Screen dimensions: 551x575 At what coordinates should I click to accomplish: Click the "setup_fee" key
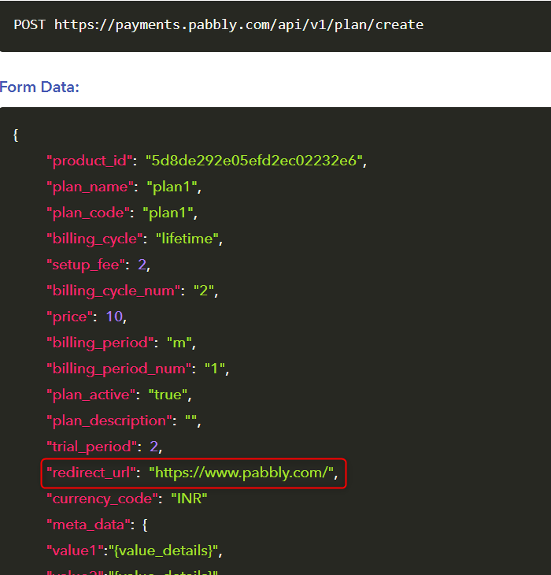(86, 265)
